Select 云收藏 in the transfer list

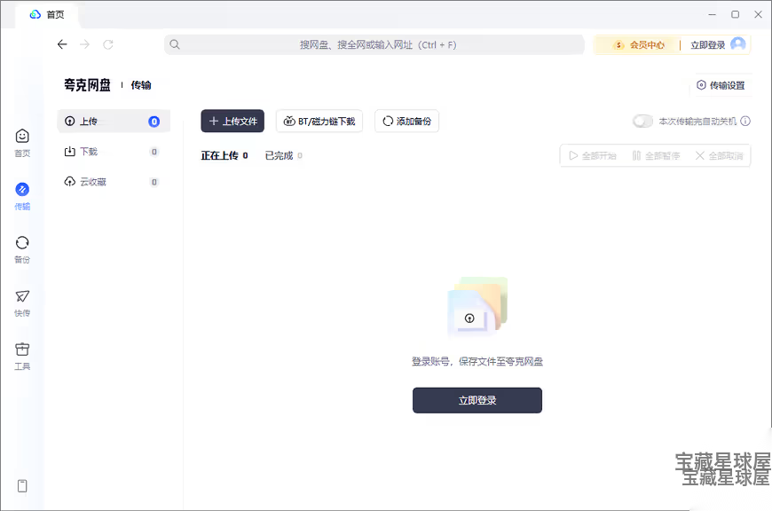coord(114,182)
